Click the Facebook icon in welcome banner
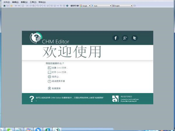 [x=116, y=38]
